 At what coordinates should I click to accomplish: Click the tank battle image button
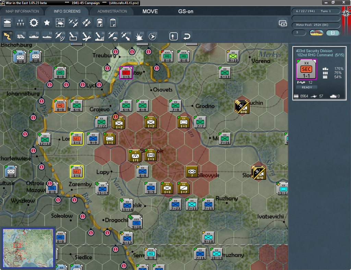(316, 33)
